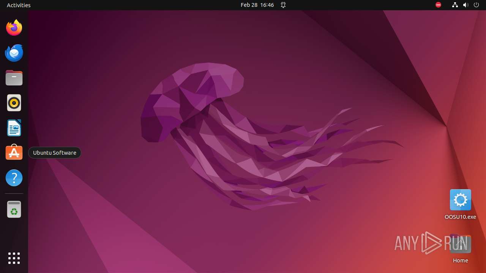Open the power menu icon
Viewport: 486px width, 273px height.
(x=477, y=5)
